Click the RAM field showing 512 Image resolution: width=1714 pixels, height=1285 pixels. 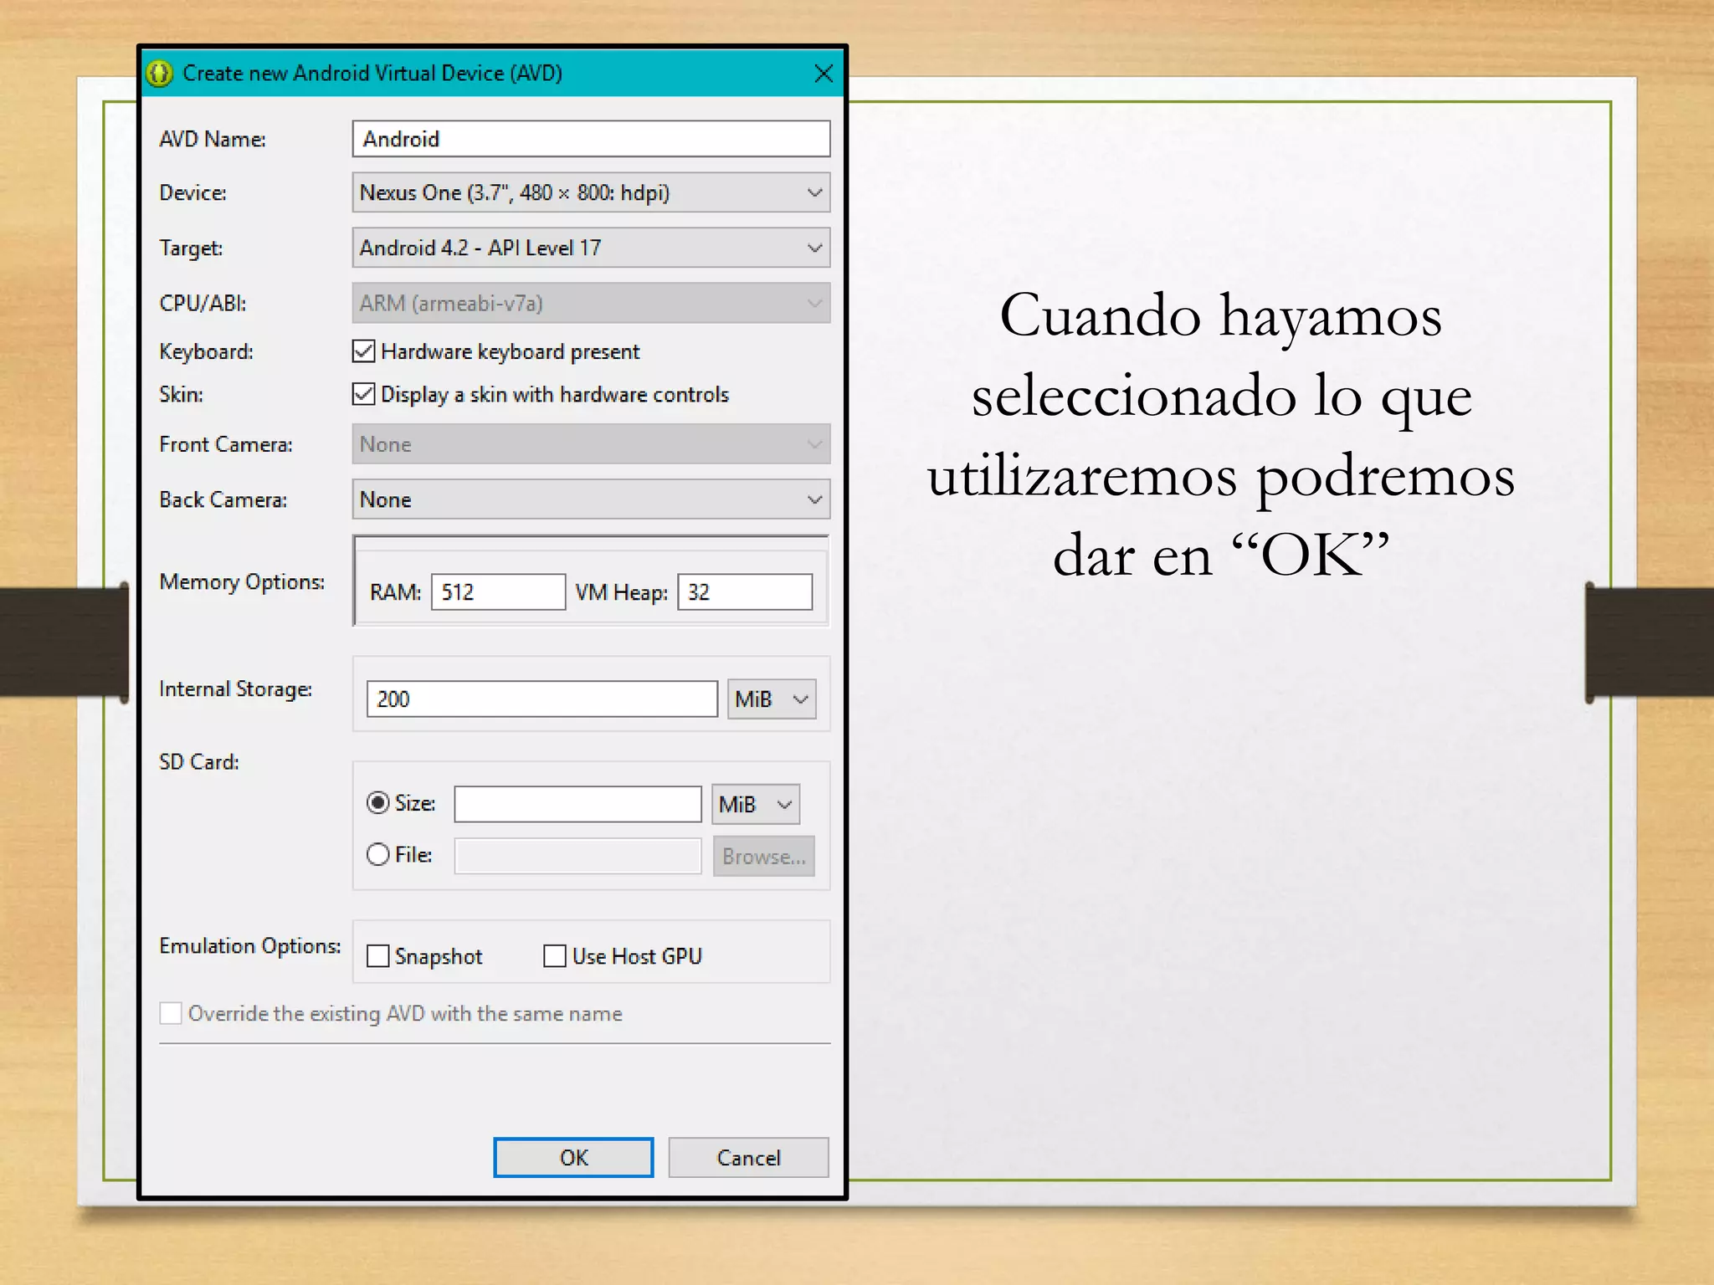point(499,592)
